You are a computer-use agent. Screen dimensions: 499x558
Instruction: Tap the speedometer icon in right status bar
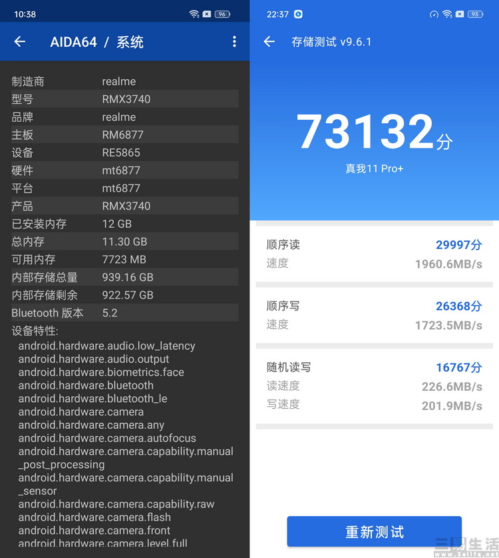434,14
